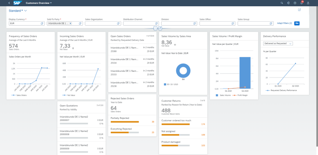Expand the Standard view variant dropdown
The width and height of the screenshot is (318, 155).
pos(26,11)
